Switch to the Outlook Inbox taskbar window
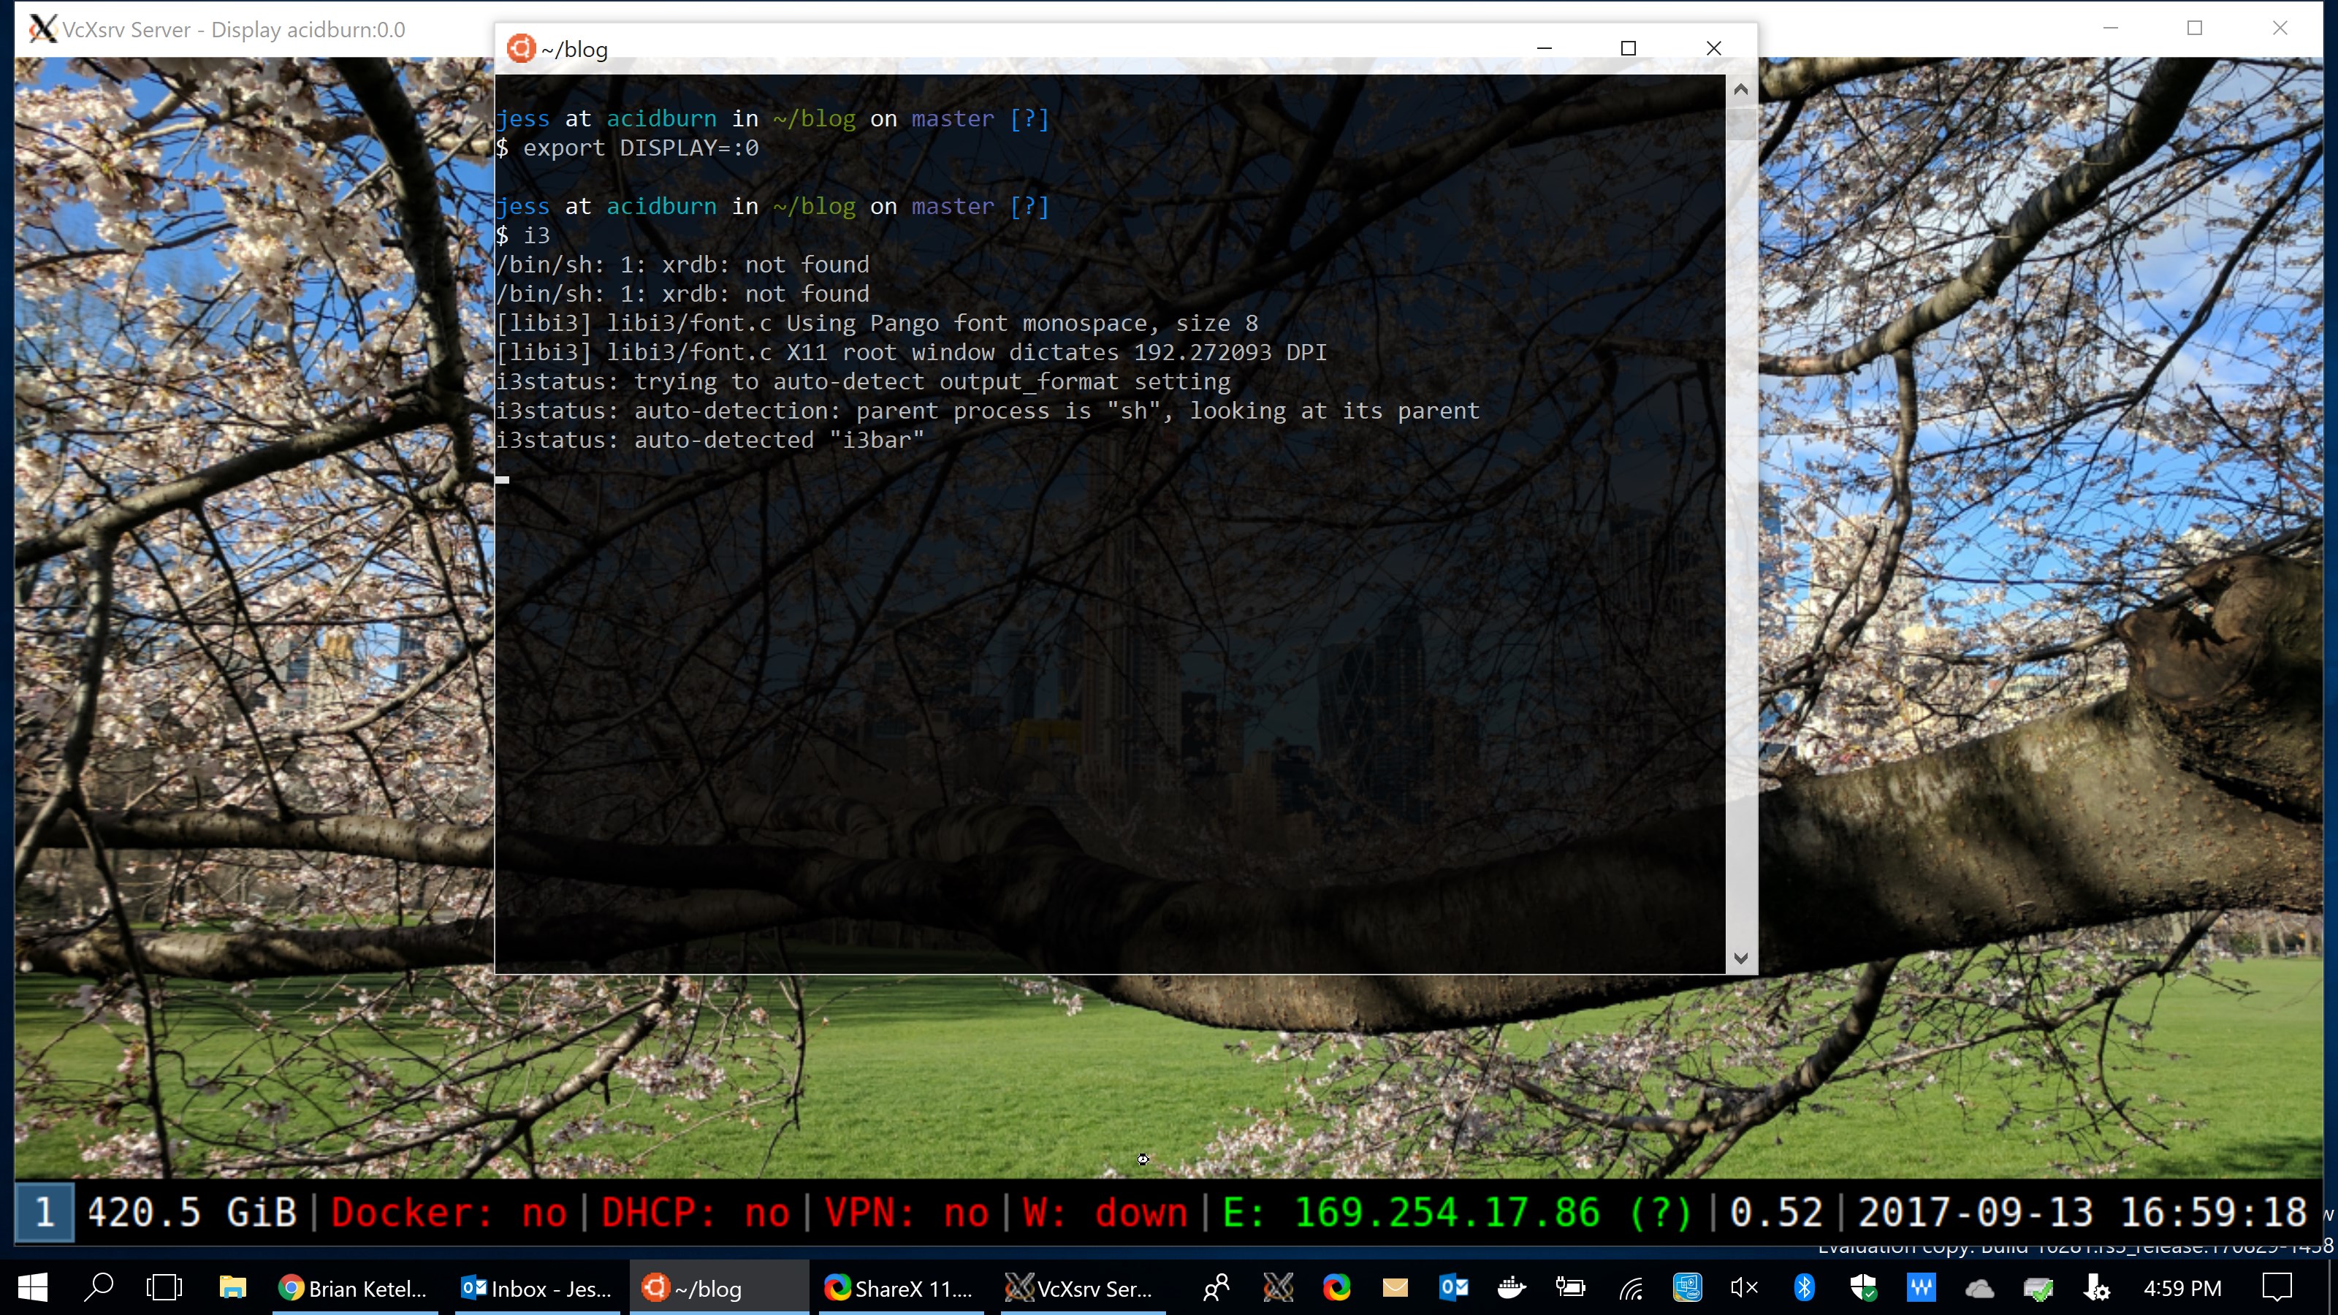 (x=538, y=1287)
